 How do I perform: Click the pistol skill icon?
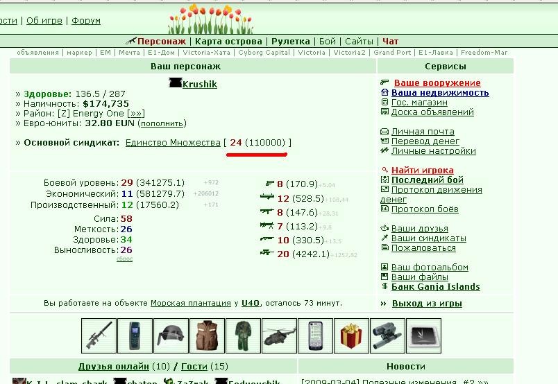point(270,184)
